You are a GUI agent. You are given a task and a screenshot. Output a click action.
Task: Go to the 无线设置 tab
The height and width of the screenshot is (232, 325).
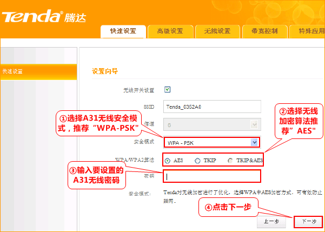click(213, 31)
